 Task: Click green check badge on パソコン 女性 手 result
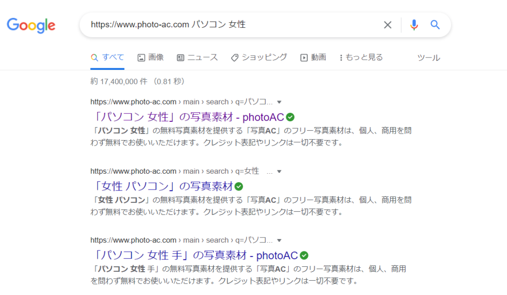coord(304,255)
